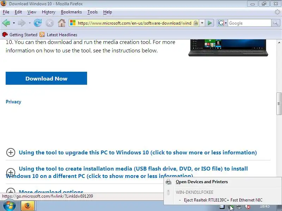The height and width of the screenshot is (211, 282).
Task: Minimize the Firefox window
Action: click(252, 4)
